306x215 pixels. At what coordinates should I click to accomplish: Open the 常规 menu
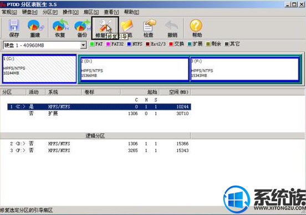point(9,12)
